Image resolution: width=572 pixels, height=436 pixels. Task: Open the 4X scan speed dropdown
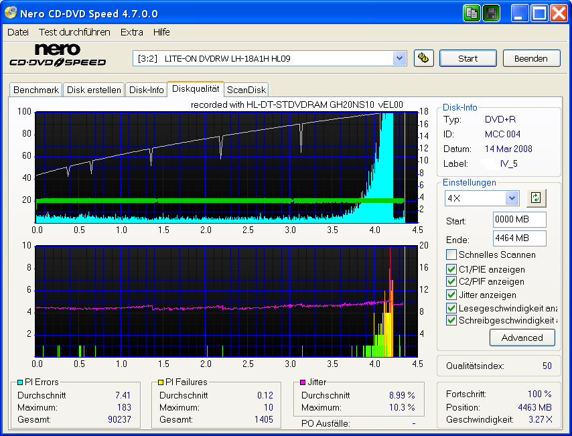[x=512, y=198]
